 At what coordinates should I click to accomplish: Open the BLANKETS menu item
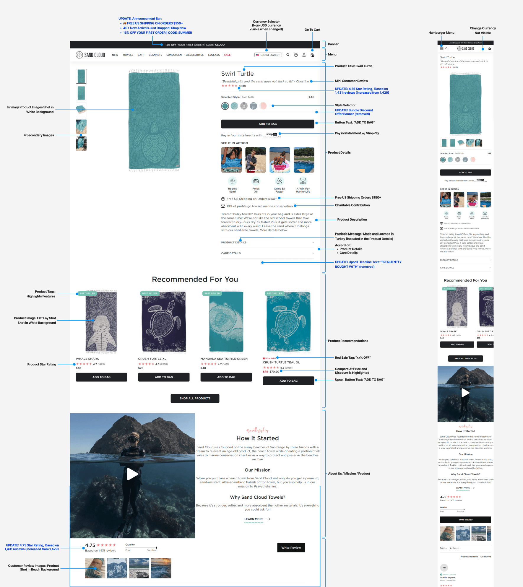point(155,55)
